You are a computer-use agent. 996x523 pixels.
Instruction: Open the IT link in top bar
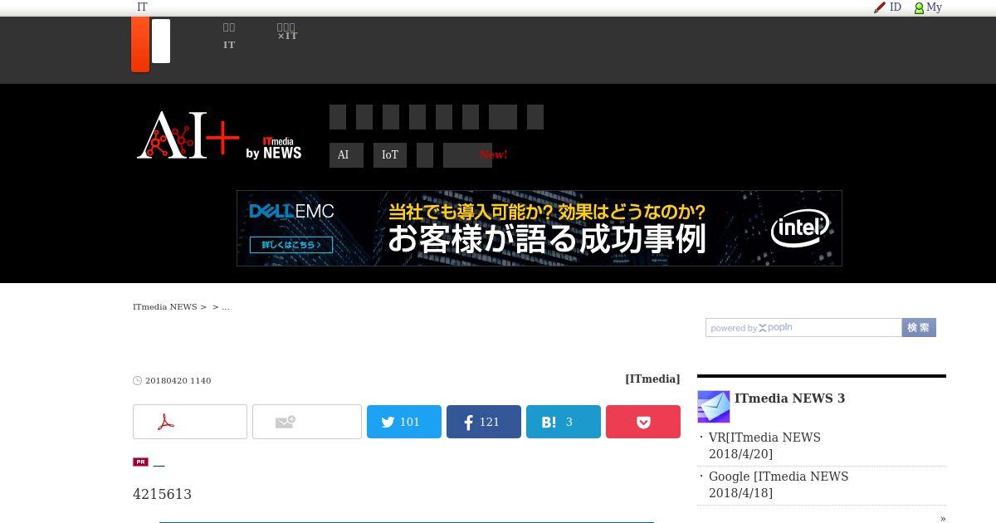tap(142, 7)
